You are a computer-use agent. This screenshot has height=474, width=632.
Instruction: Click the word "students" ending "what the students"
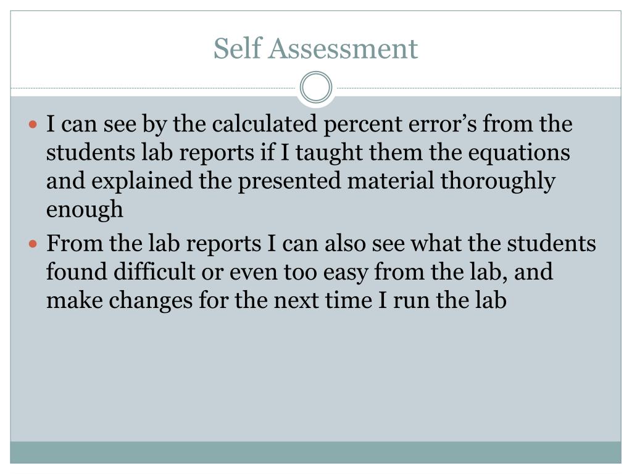coord(551,243)
